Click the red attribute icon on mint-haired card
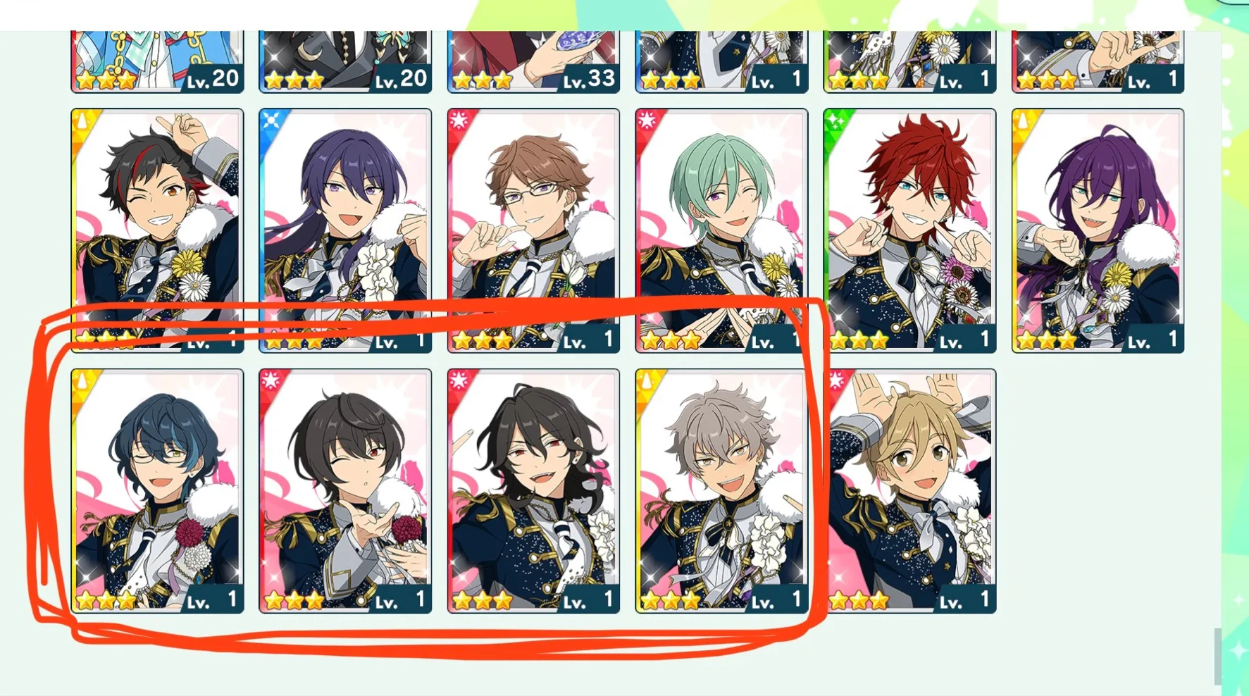Viewport: 1249px width, 696px height. click(647, 121)
